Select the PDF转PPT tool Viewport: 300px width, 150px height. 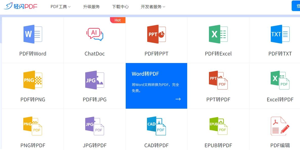click(x=156, y=40)
